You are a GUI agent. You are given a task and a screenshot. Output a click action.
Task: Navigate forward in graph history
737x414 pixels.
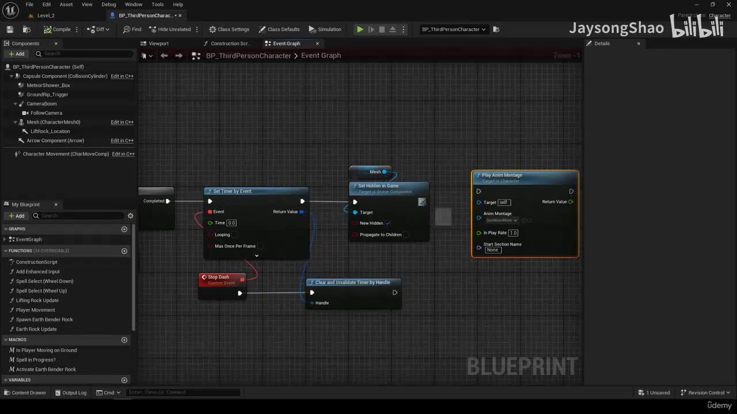pos(178,56)
